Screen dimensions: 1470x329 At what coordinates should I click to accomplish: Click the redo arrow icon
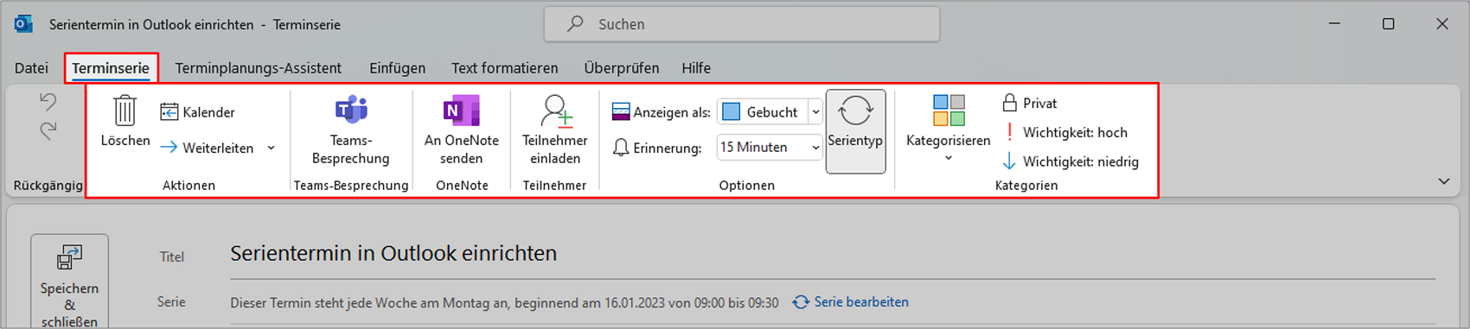tap(48, 131)
